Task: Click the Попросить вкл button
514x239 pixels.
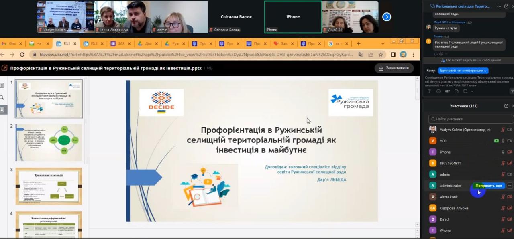Action: [x=488, y=186]
